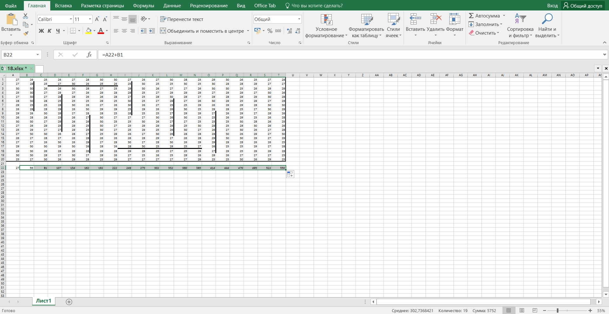Click the Format Painter brush icon
The width and height of the screenshot is (609, 314).
pos(26,33)
